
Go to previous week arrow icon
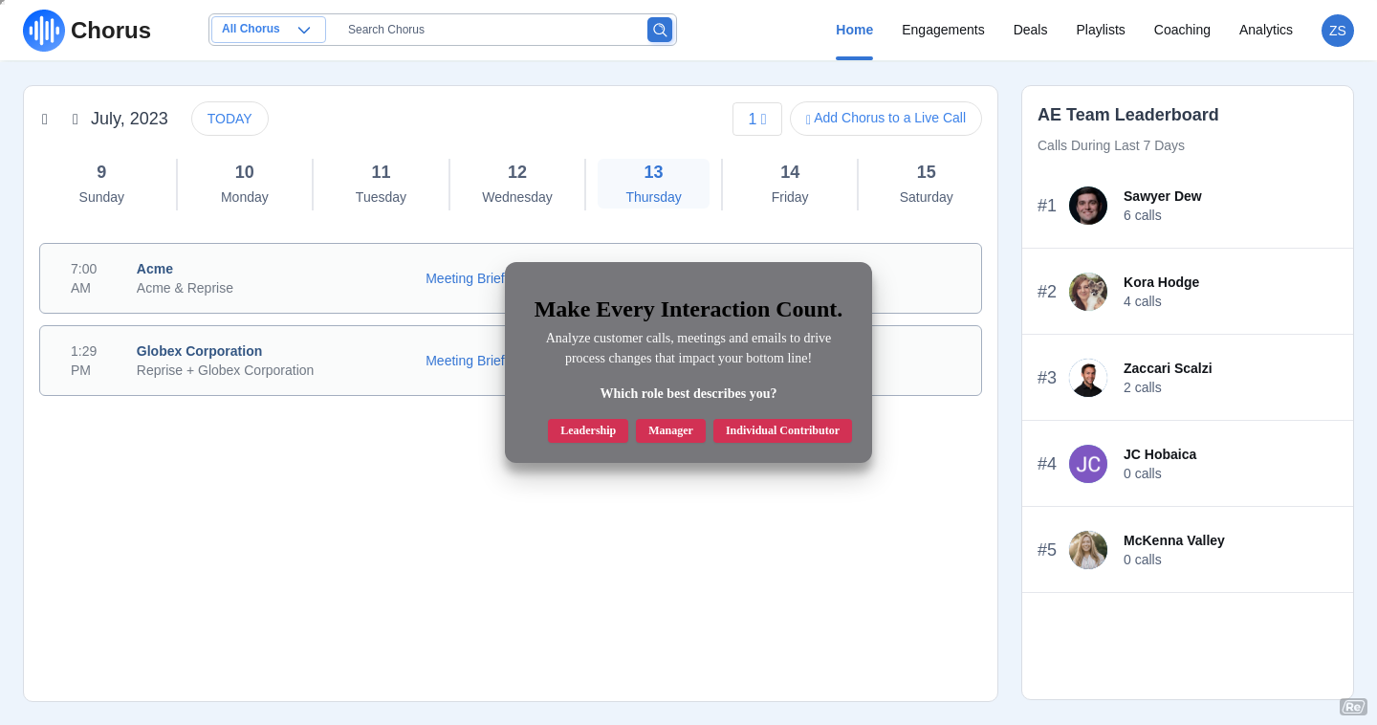click(x=45, y=120)
